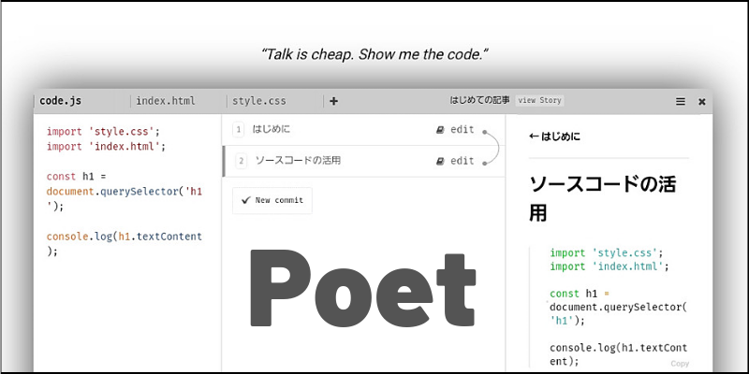Click number 2 badge in story list

[242, 161]
